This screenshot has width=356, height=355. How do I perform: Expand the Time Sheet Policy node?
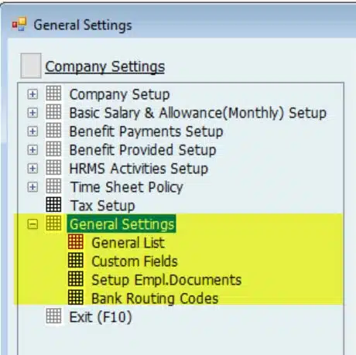[x=33, y=187]
